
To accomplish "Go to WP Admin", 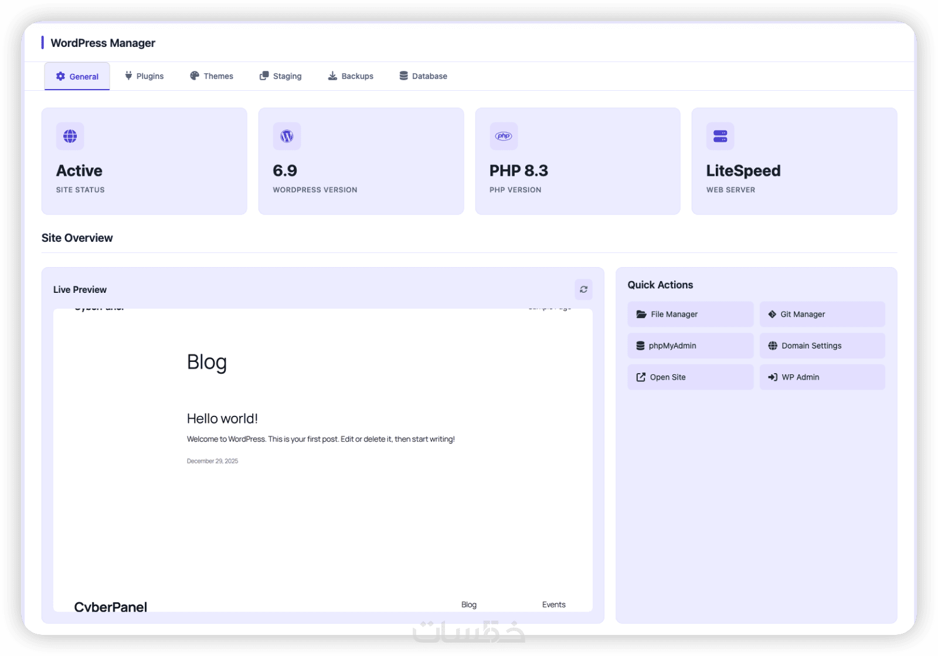I will pos(823,377).
